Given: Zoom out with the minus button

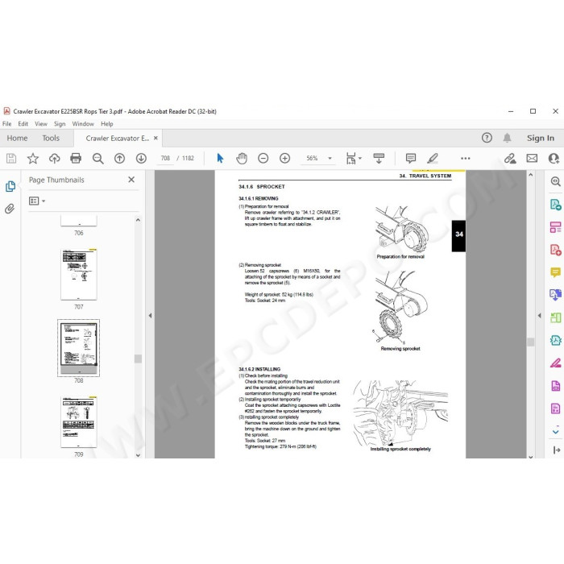Looking at the screenshot, I should [263, 158].
